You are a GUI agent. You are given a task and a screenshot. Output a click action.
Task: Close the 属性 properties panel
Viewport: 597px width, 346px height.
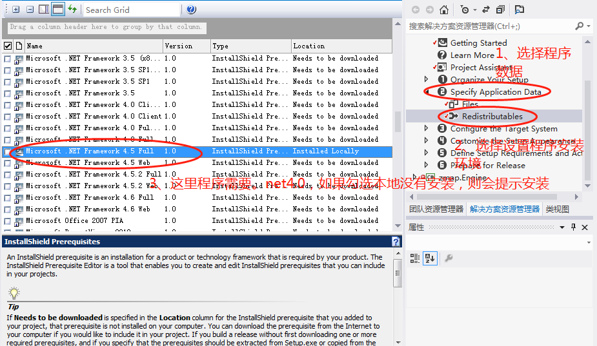coord(585,227)
